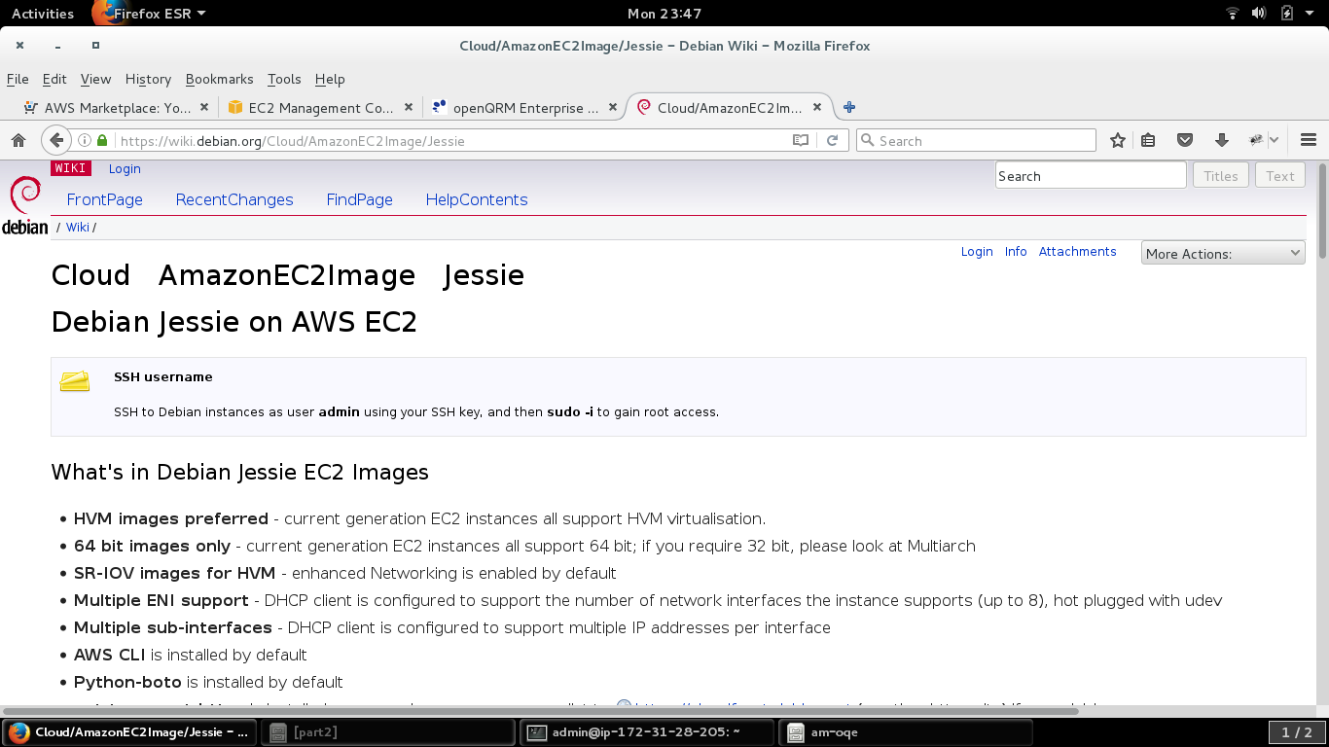Open the Info page link
Screen dimensions: 1329x747
pos(1016,251)
